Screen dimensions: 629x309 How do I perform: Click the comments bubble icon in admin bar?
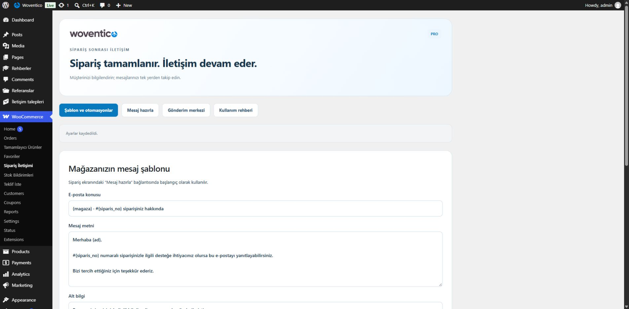click(x=102, y=5)
